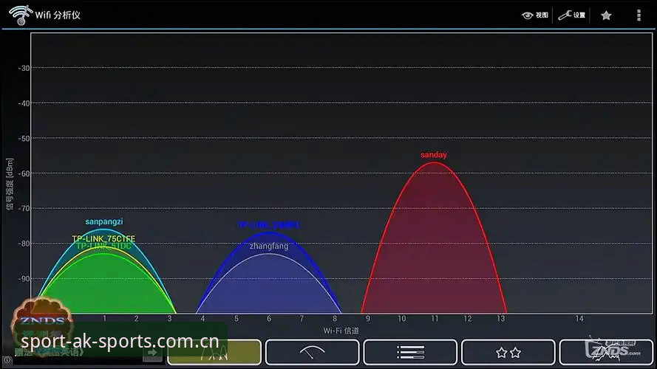The width and height of the screenshot is (657, 369).
Task: Open the two-star channel rating view
Action: click(x=508, y=352)
